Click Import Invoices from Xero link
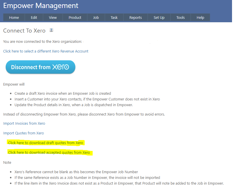 pos(24,124)
